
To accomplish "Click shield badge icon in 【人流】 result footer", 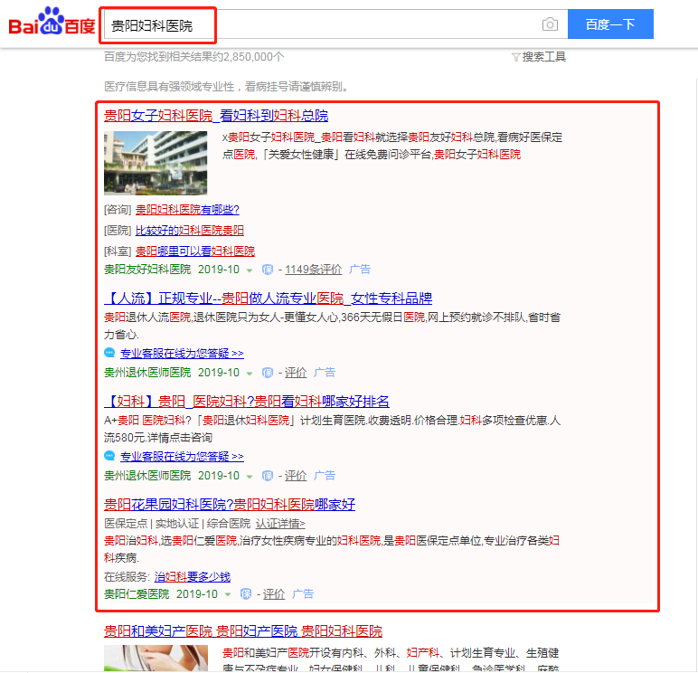I will [x=268, y=373].
